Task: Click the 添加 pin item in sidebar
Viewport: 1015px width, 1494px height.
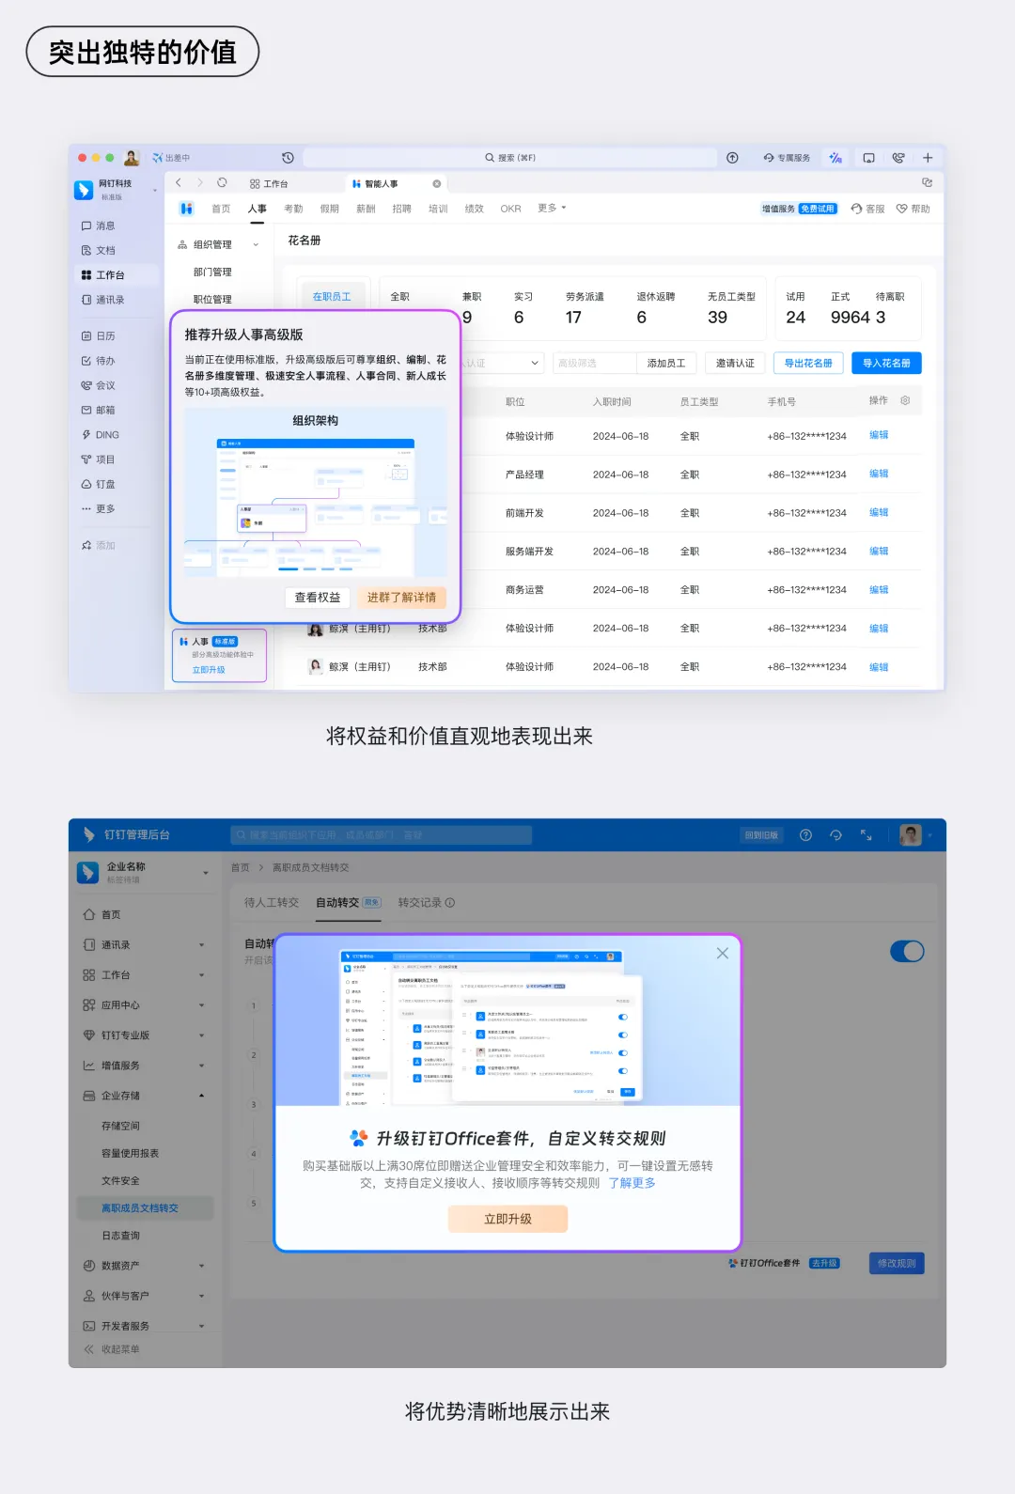Action: [x=98, y=545]
